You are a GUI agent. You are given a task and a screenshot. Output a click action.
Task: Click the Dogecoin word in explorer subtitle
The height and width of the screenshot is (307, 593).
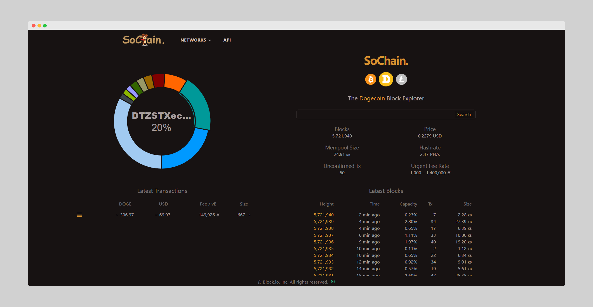372,98
